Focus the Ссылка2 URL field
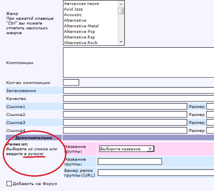Viewport: 214px width, 191px height. tap(125, 114)
